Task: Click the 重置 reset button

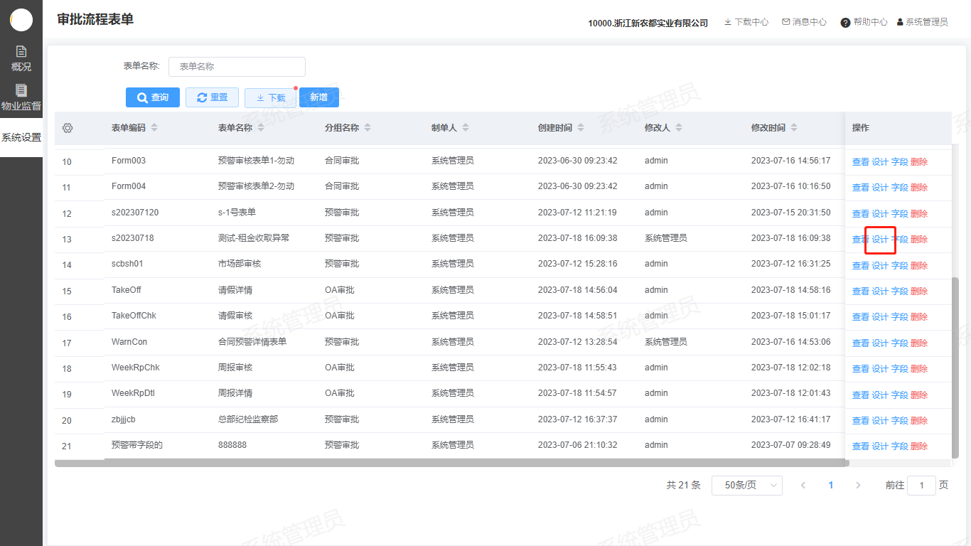Action: (212, 97)
